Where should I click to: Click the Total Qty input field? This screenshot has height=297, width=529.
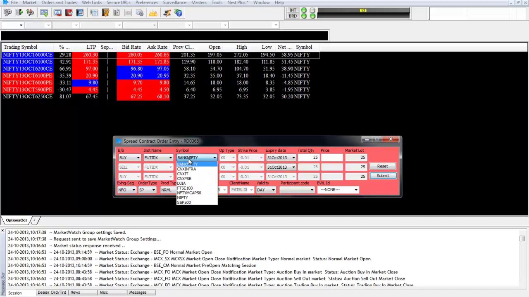(x=308, y=158)
